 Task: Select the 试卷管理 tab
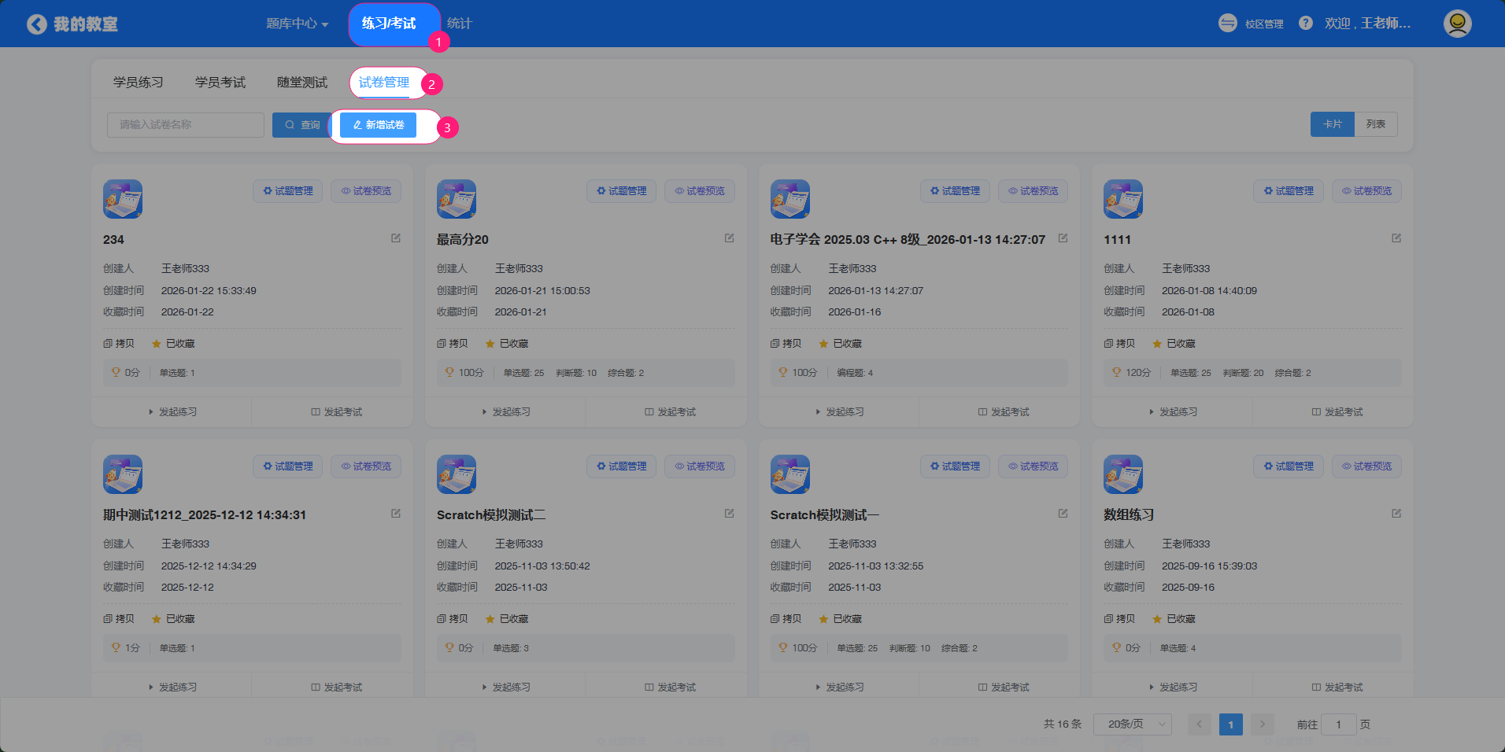click(x=384, y=83)
